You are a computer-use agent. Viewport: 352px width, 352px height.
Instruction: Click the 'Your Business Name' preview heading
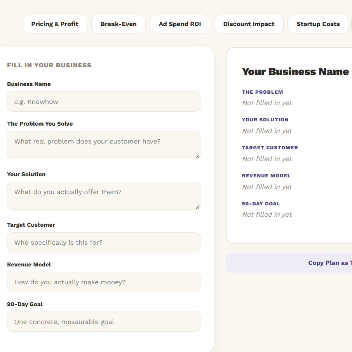pyautogui.click(x=295, y=72)
